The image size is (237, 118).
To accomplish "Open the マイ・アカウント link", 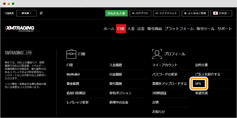I will pos(165,65).
